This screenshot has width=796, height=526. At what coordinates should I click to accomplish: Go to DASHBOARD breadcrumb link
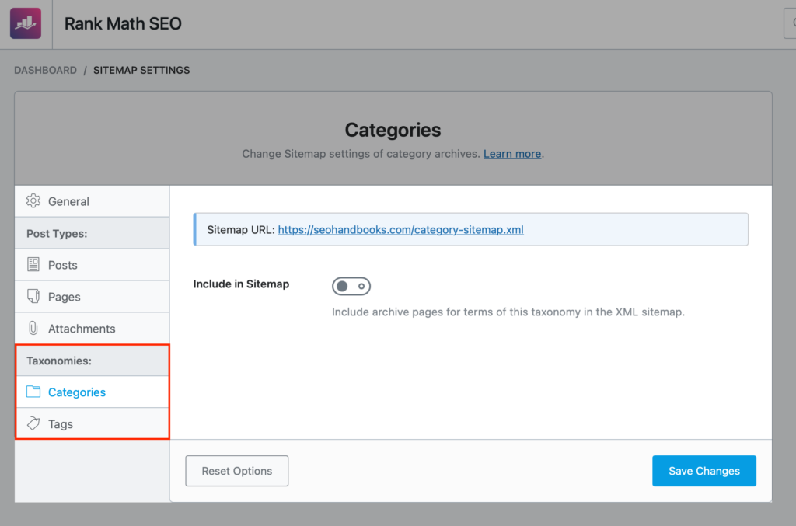tap(46, 71)
